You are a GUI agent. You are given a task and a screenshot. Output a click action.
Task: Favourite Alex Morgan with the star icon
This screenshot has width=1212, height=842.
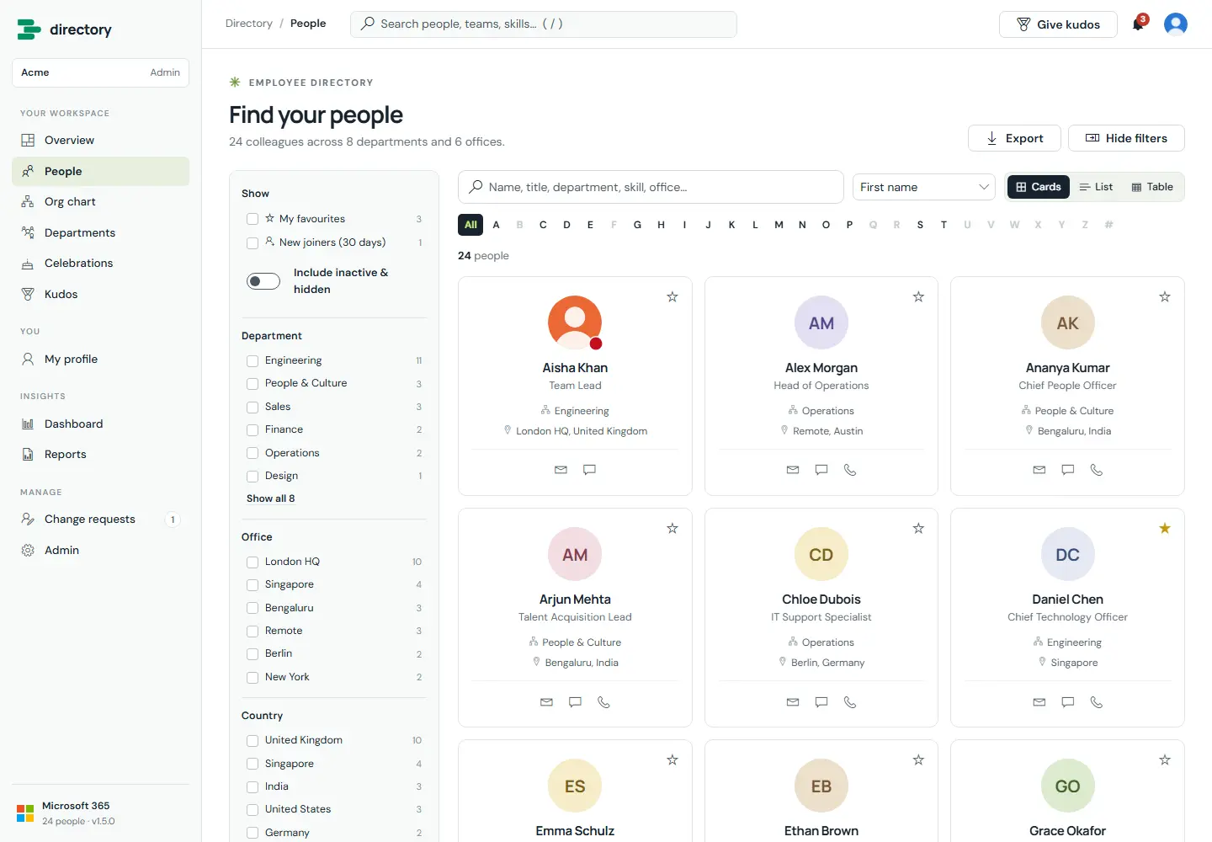click(x=918, y=296)
